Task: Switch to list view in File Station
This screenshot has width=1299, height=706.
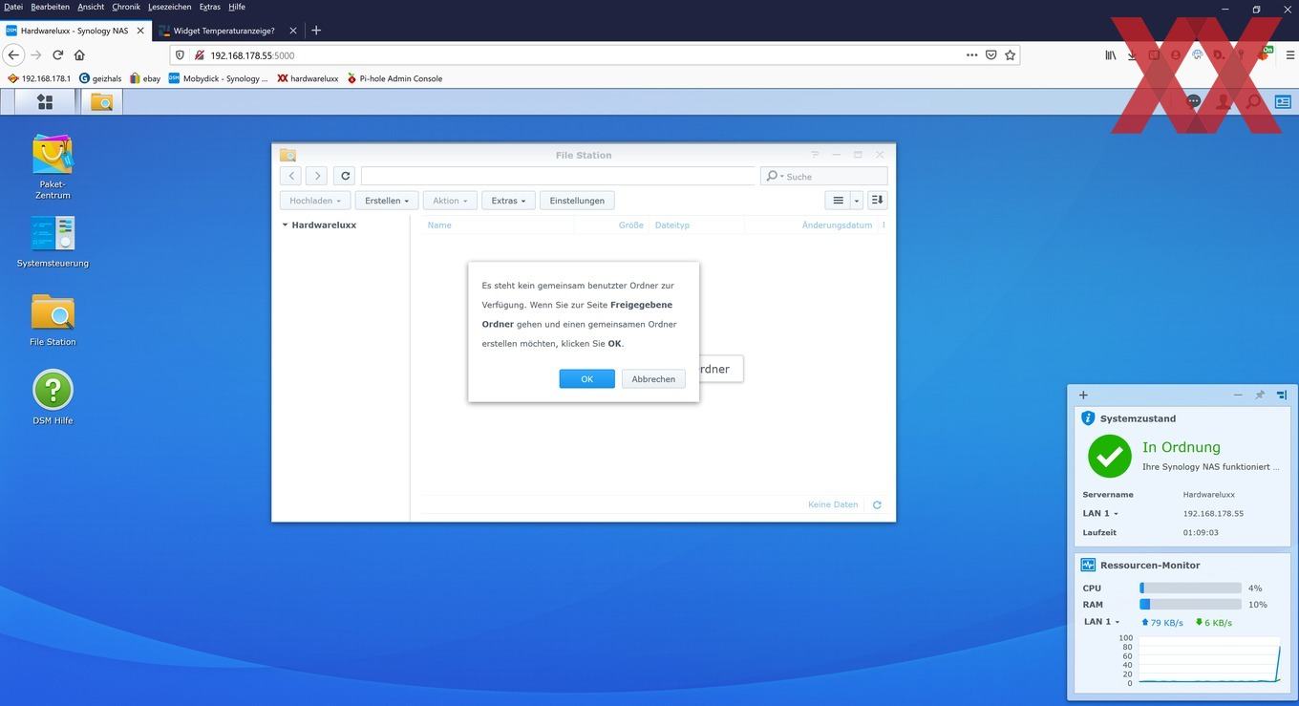Action: click(838, 201)
